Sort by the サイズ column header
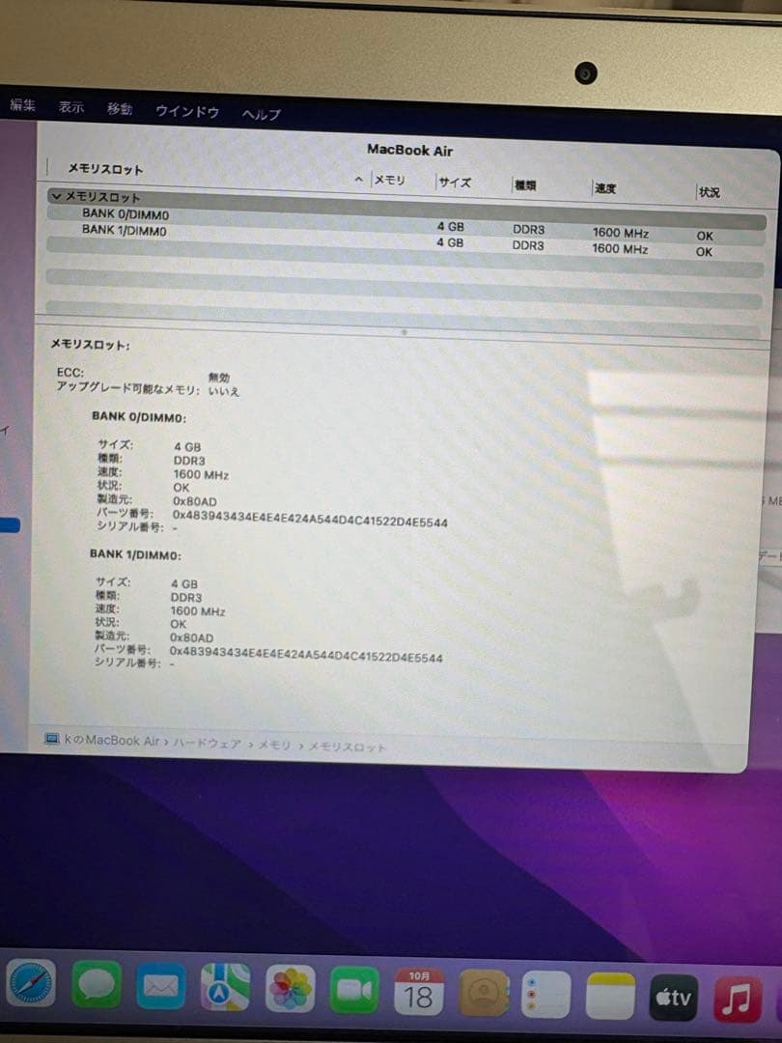This screenshot has width=782, height=1043. click(455, 183)
